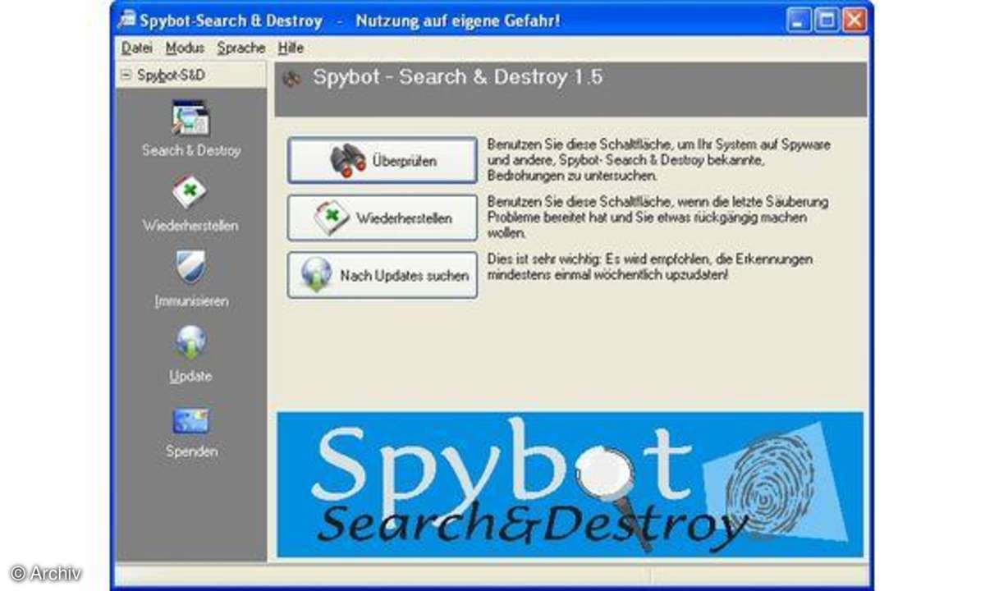985x591 pixels.
Task: Open the Immunisieren shield icon
Action: coord(190,268)
